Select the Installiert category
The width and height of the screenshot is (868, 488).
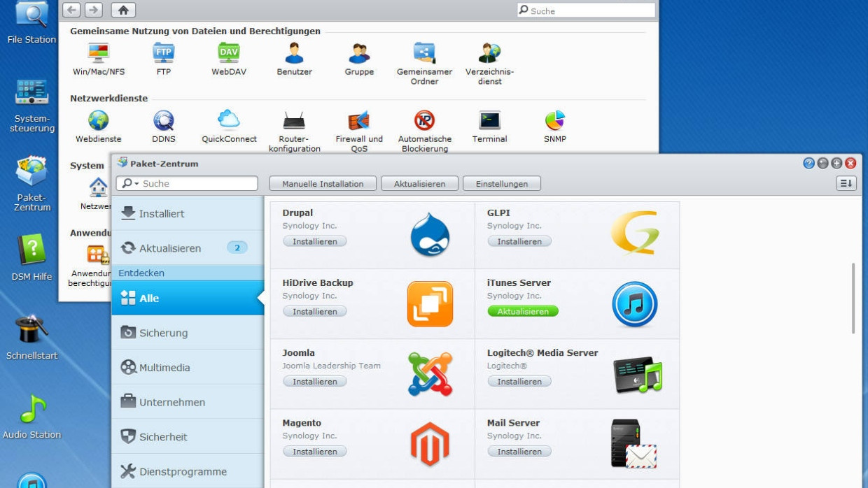(161, 214)
